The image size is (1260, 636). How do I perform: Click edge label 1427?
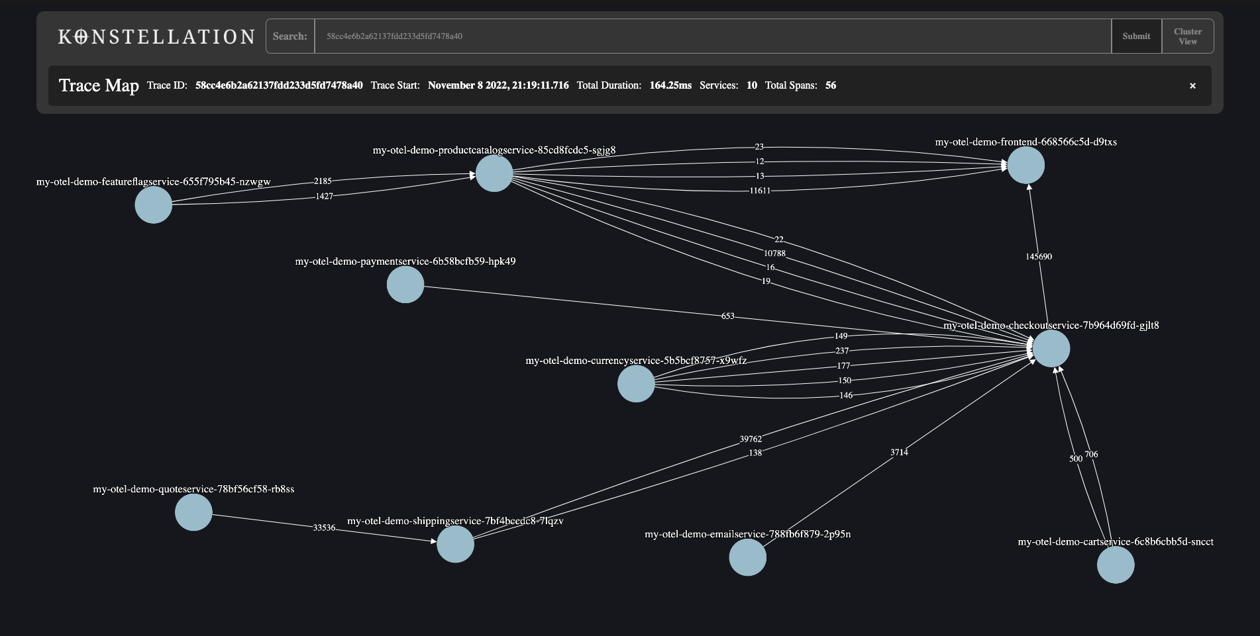point(324,197)
